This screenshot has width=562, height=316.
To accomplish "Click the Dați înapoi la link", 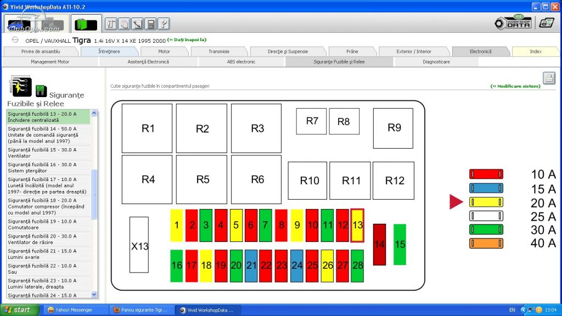I will [187, 39].
